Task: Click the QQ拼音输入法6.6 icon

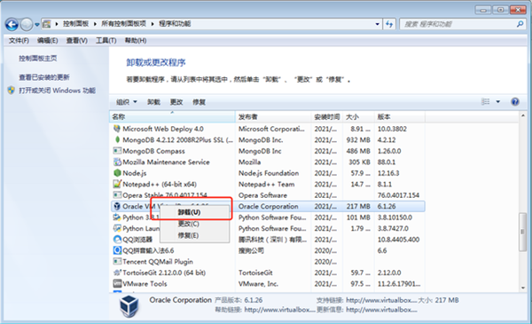Action: tap(117, 250)
